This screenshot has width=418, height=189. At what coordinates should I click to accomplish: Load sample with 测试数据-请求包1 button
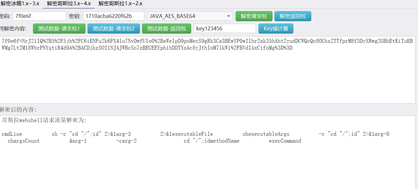[x=59, y=28]
